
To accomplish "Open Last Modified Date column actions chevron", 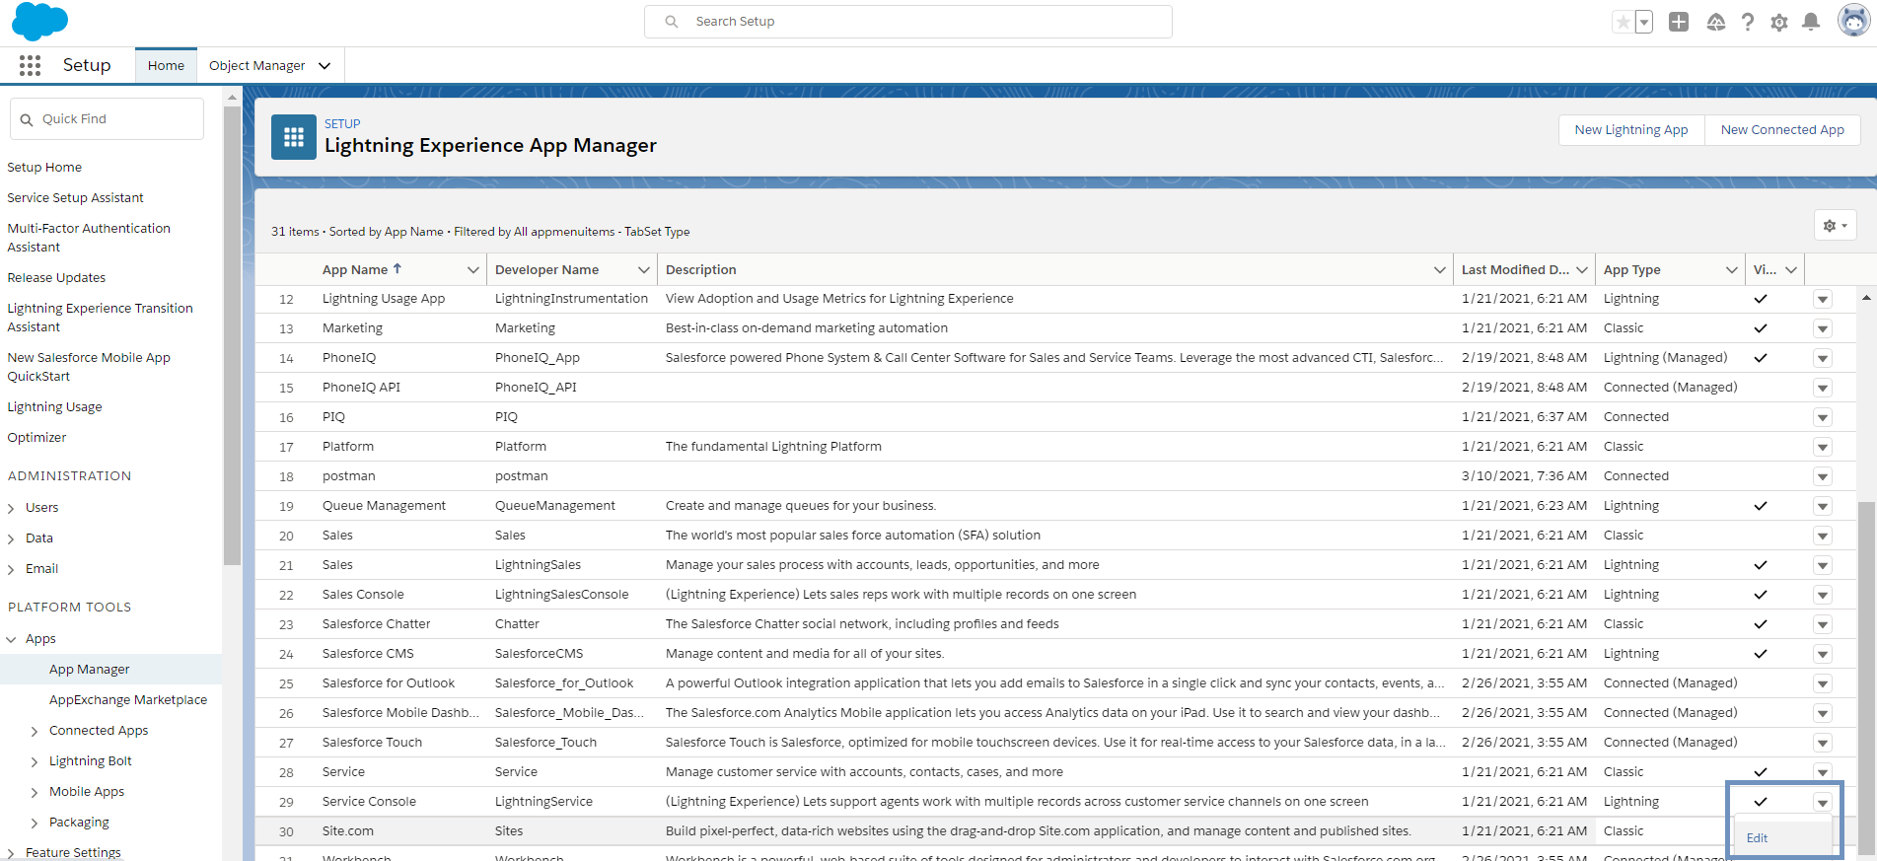I will tap(1582, 270).
